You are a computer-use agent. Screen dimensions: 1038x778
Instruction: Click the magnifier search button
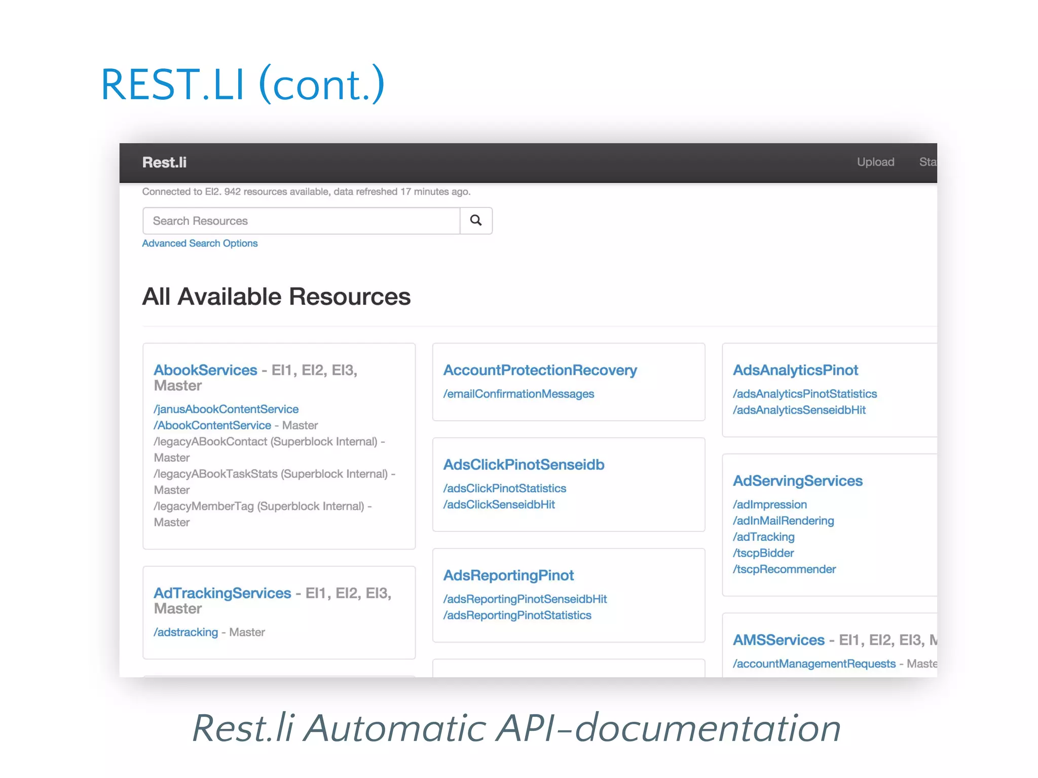click(476, 220)
